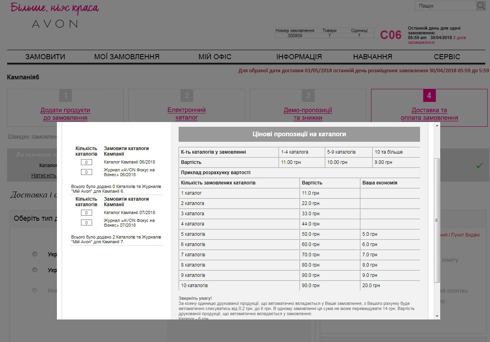Select the third, greyed delivery radio button
Image resolution: width=490 pixels, height=342 pixels.
pyautogui.click(x=35, y=290)
